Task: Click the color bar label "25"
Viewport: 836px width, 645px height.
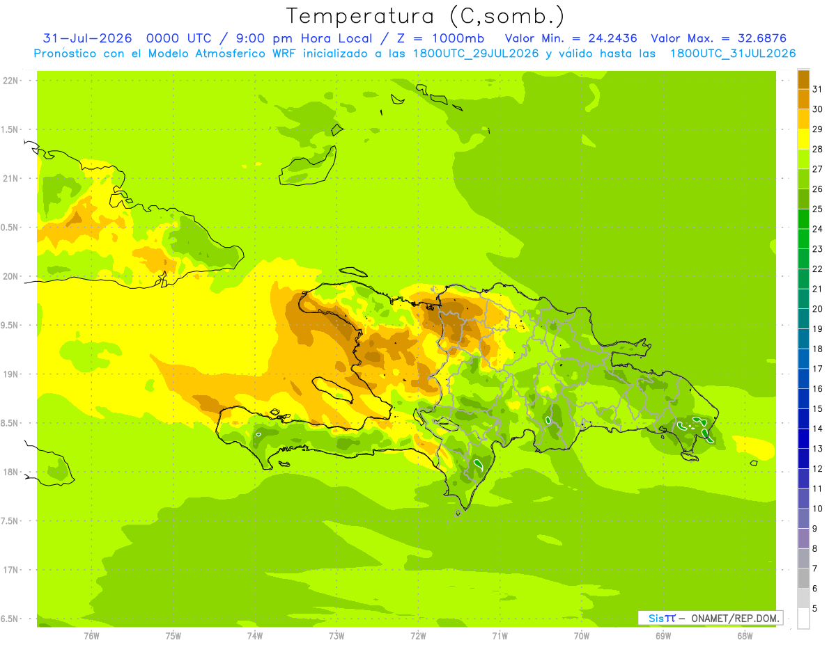Action: pyautogui.click(x=818, y=209)
